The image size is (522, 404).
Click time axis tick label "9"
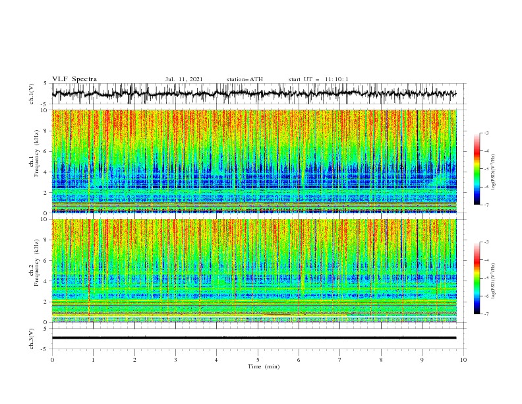pyautogui.click(x=422, y=360)
